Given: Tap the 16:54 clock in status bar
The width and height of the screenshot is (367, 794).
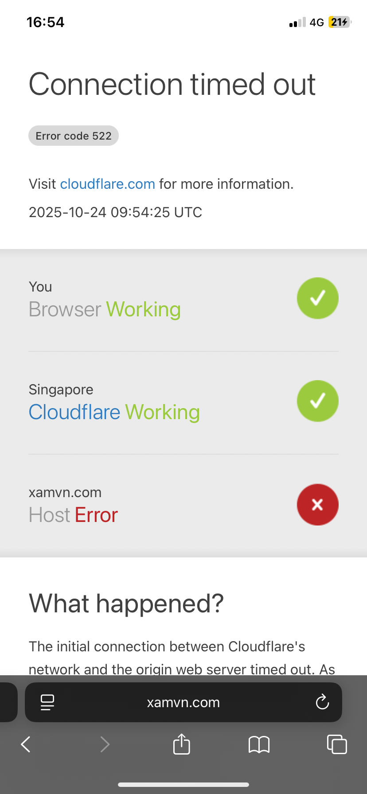Looking at the screenshot, I should pyautogui.click(x=45, y=22).
